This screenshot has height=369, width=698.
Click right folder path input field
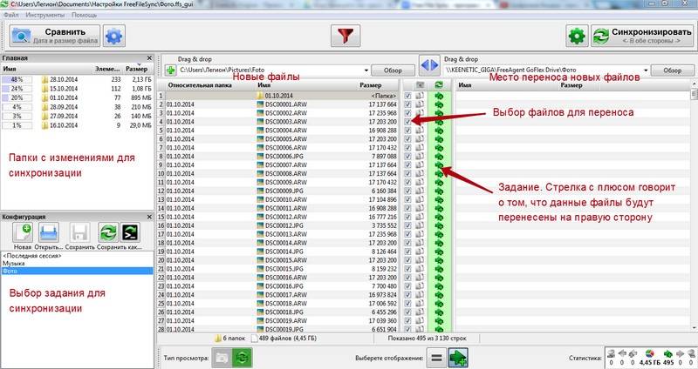click(x=543, y=70)
